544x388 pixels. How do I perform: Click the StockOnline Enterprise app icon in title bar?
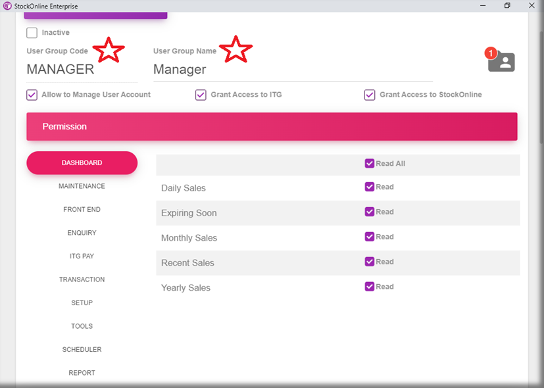(x=7, y=6)
